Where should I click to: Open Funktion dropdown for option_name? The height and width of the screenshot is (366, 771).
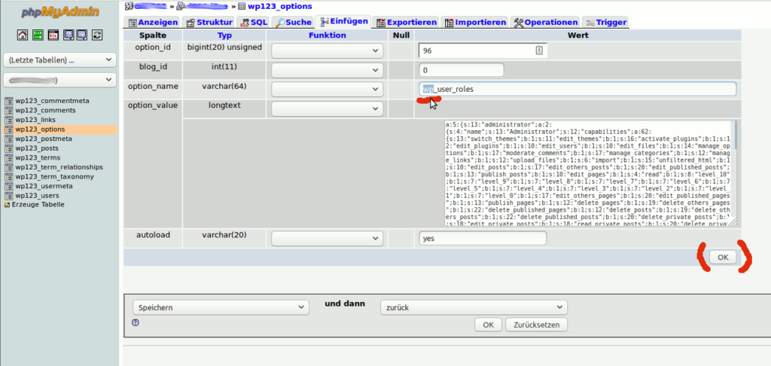(x=327, y=89)
